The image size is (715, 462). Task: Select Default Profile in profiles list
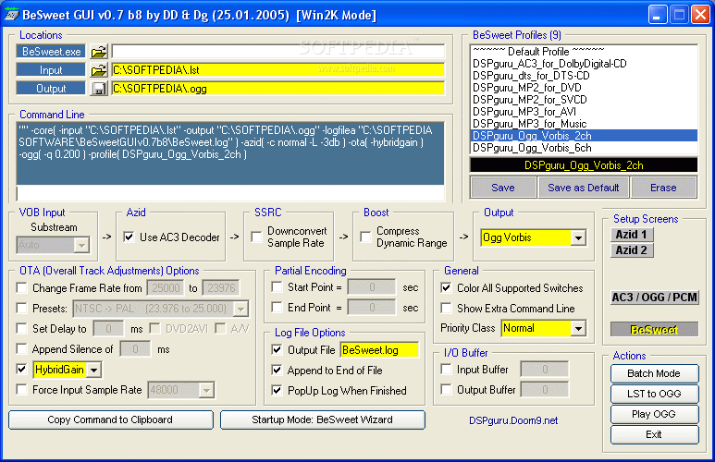tap(584, 52)
